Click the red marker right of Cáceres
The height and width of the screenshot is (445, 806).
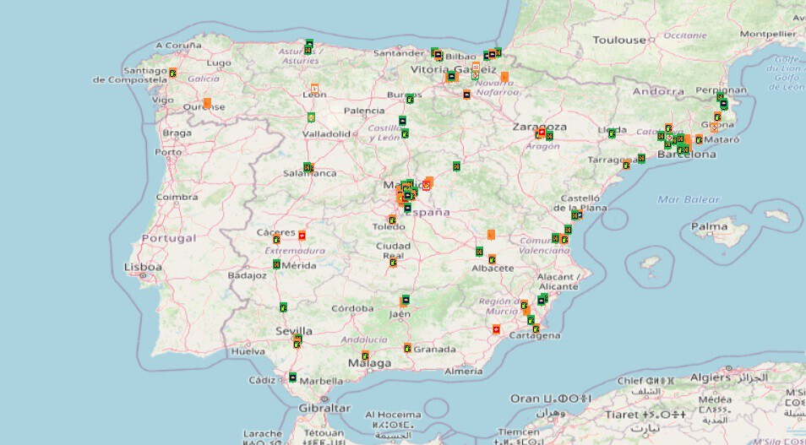coord(302,235)
